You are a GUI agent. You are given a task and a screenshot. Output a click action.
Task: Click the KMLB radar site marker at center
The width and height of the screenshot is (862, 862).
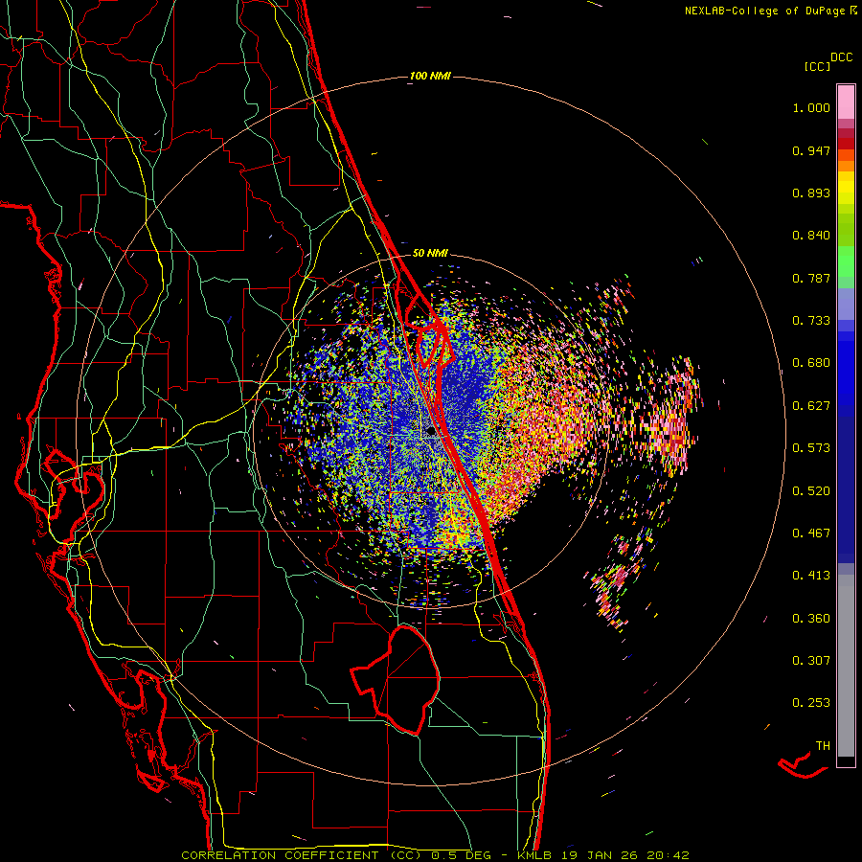point(432,432)
